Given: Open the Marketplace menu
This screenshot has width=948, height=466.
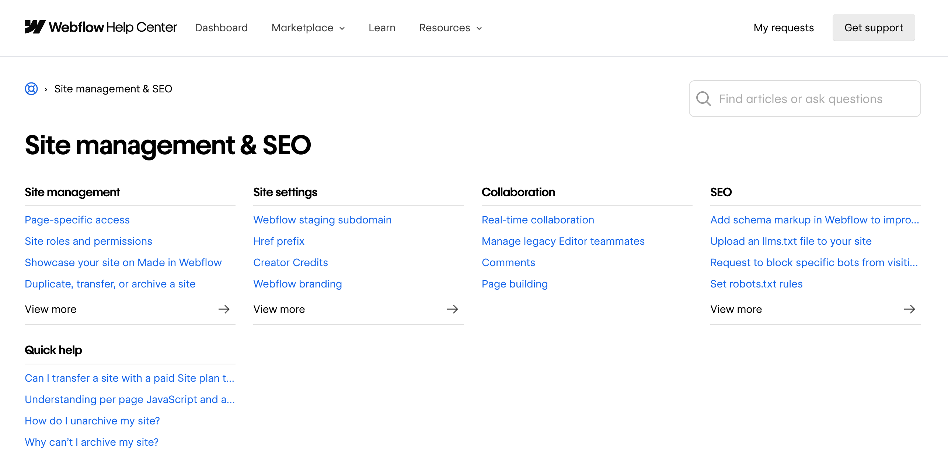Looking at the screenshot, I should (x=308, y=28).
